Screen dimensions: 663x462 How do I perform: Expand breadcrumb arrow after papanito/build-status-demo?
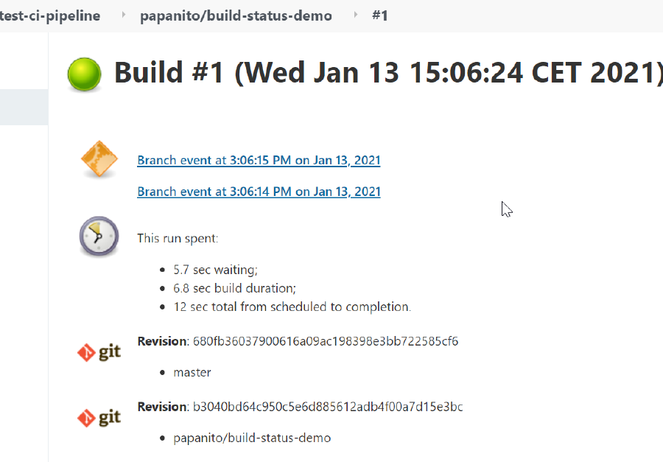pyautogui.click(x=355, y=15)
